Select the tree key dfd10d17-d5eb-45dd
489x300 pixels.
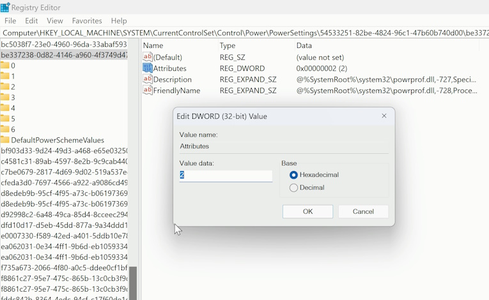click(x=64, y=225)
